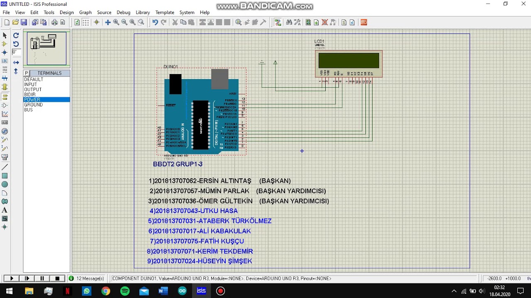This screenshot has width=531, height=298.
Task: Select DEFAULT in the terminals list
Action: click(x=46, y=79)
